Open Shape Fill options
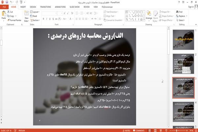This screenshot has height=132, width=198. click(165, 12)
